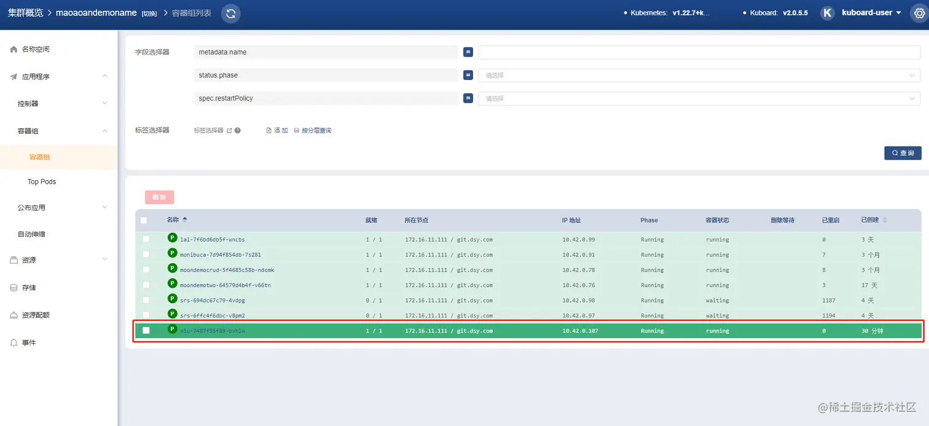Screen dimensions: 929x426
Task: Click the green P icon of moondemocrud-5f4685c58b-ndcmk
Action: click(x=173, y=268)
